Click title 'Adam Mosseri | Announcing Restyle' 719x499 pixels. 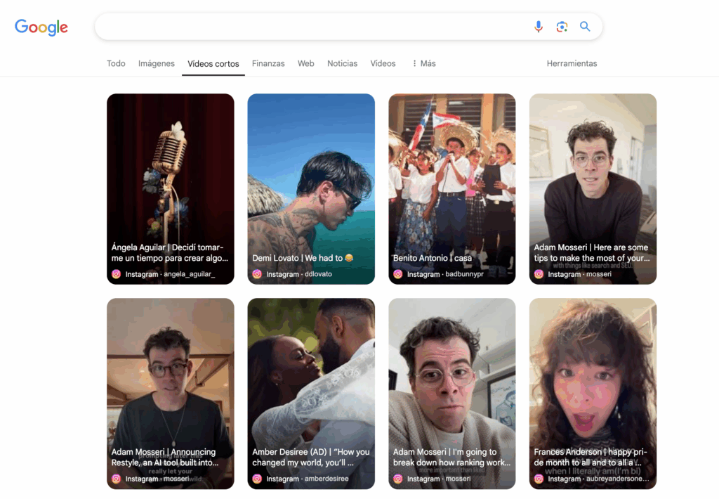click(165, 458)
